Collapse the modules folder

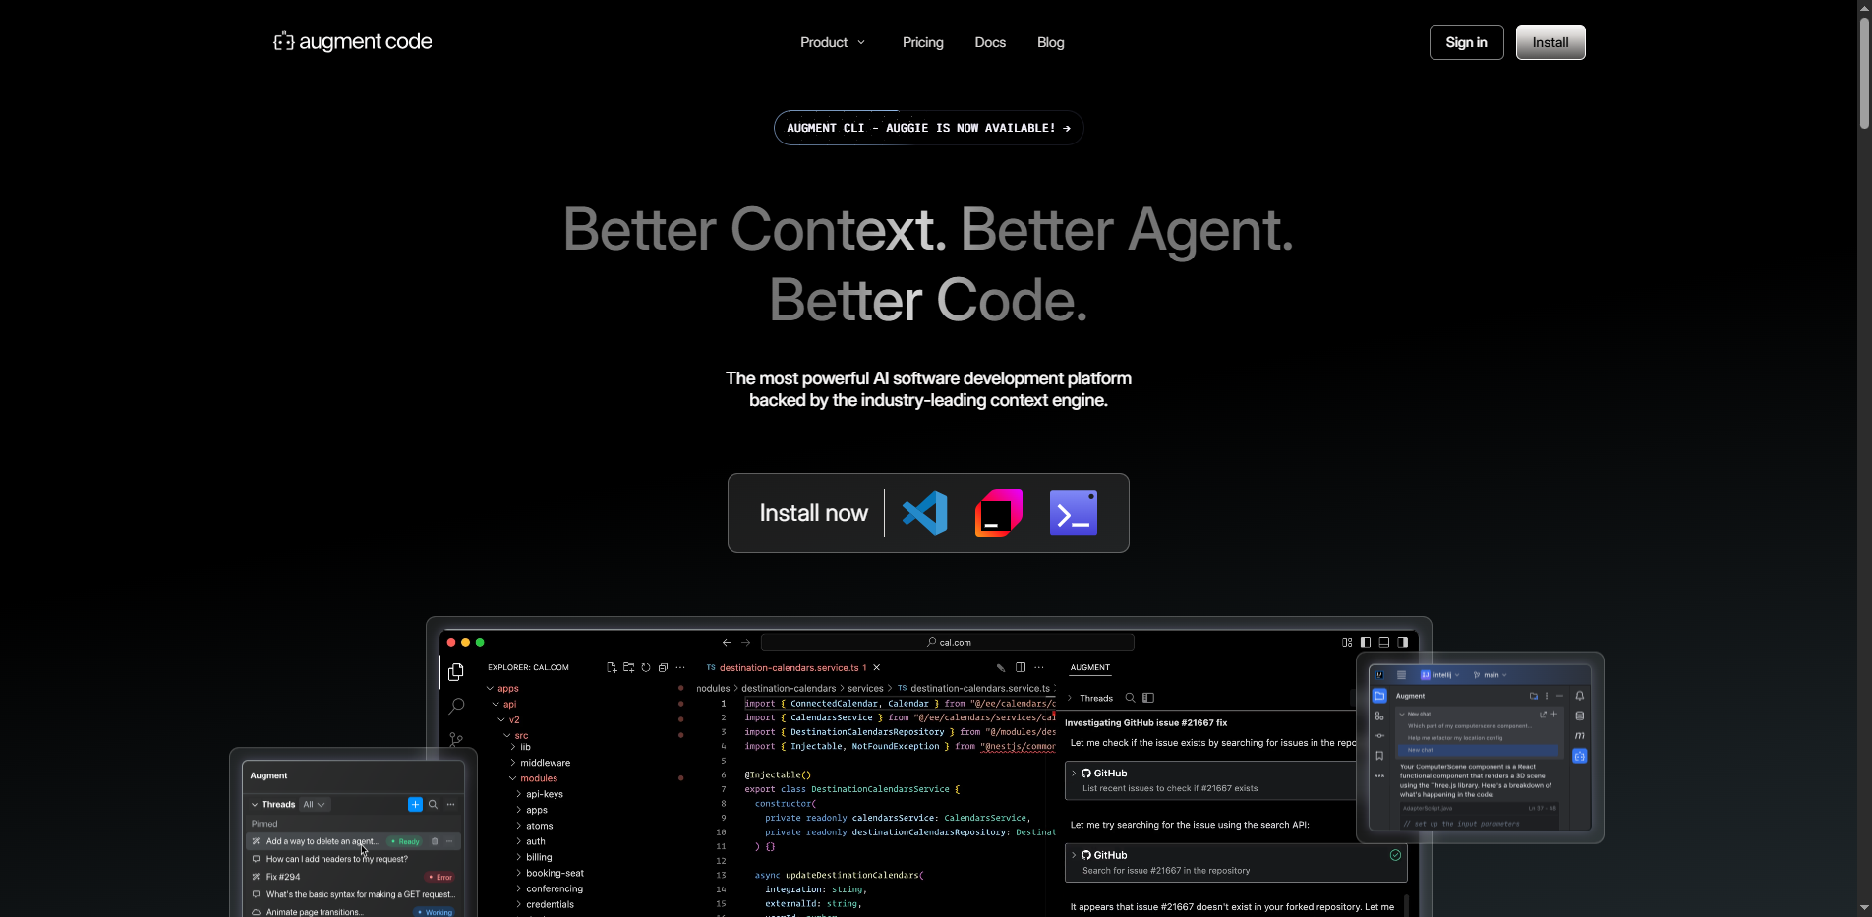tap(513, 778)
